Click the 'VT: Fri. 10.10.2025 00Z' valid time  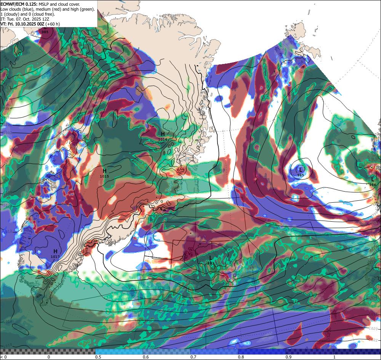[22, 24]
